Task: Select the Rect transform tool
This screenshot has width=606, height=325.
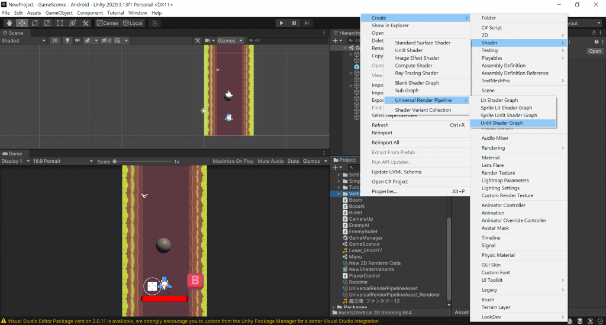Action: tap(60, 23)
